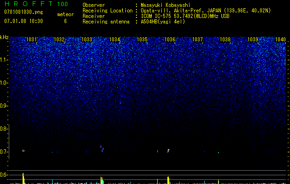Image resolution: width=290 pixels, height=184 pixels.
Task: Click the 1040 time axis label
Action: [x=280, y=40]
